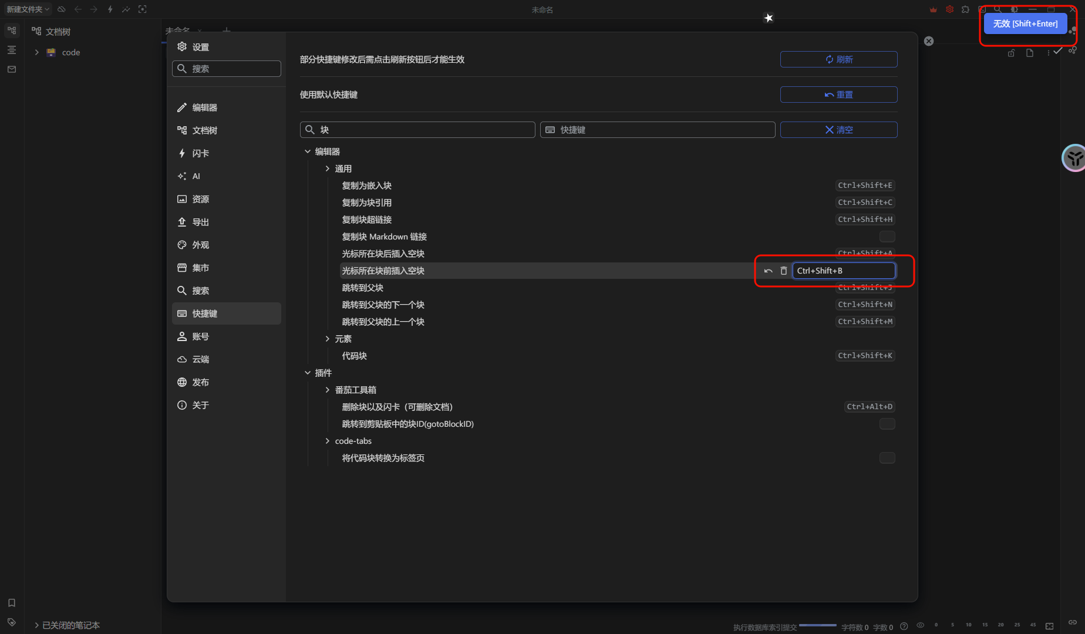The width and height of the screenshot is (1085, 634).
Task: Click the help question mark in status bar
Action: click(x=904, y=626)
